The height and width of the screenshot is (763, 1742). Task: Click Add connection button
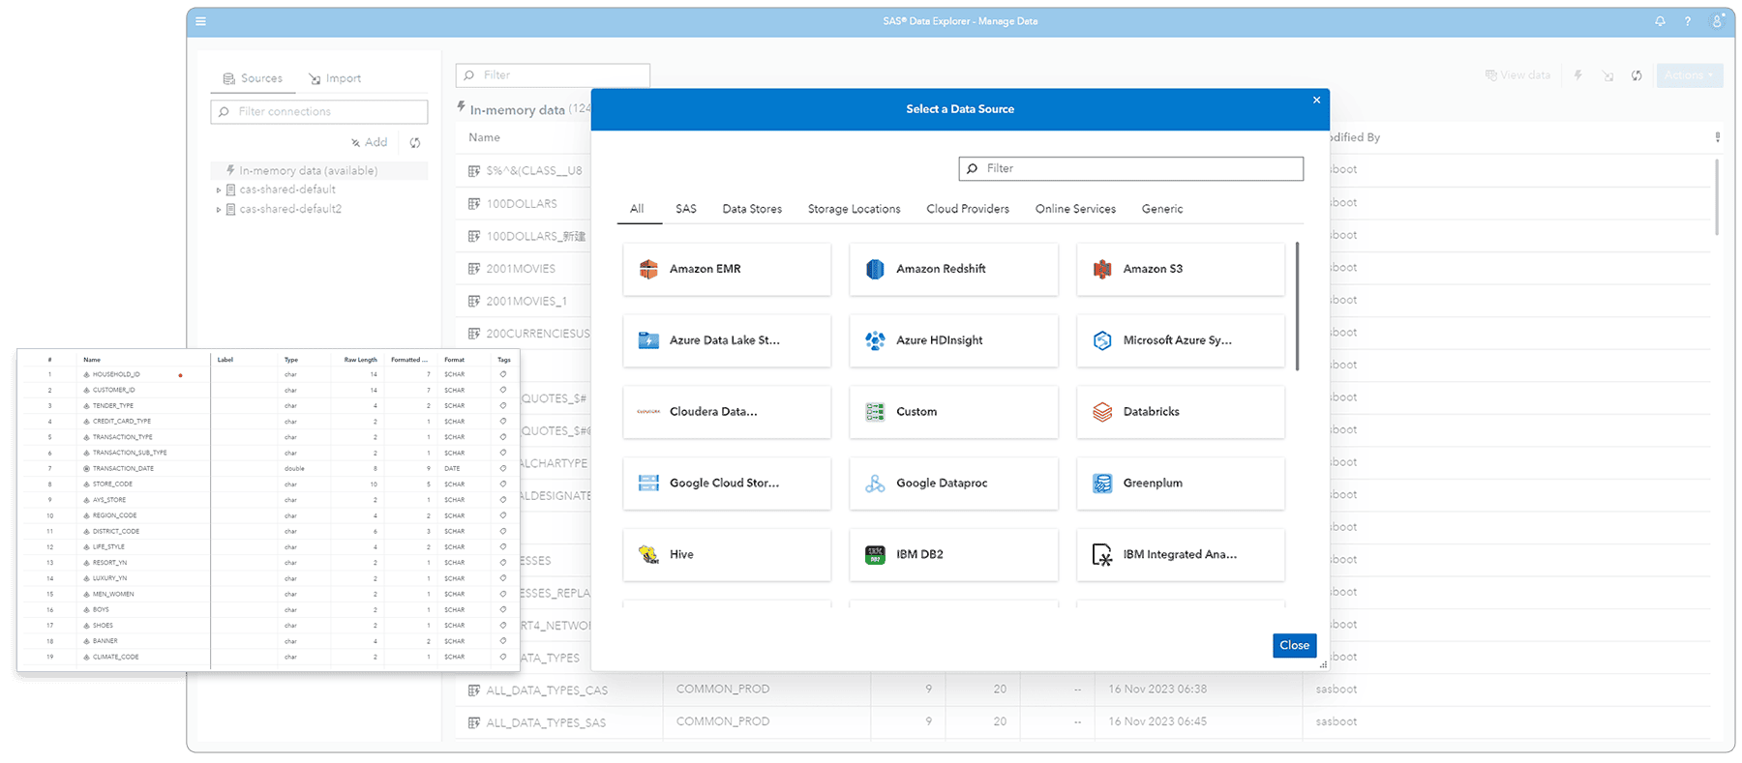[370, 143]
